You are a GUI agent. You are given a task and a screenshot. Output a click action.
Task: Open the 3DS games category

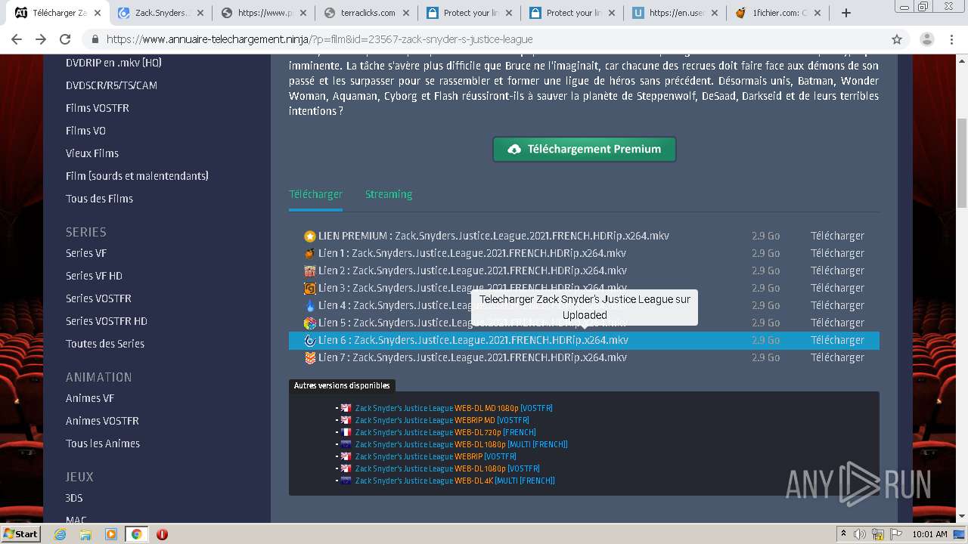tap(74, 498)
